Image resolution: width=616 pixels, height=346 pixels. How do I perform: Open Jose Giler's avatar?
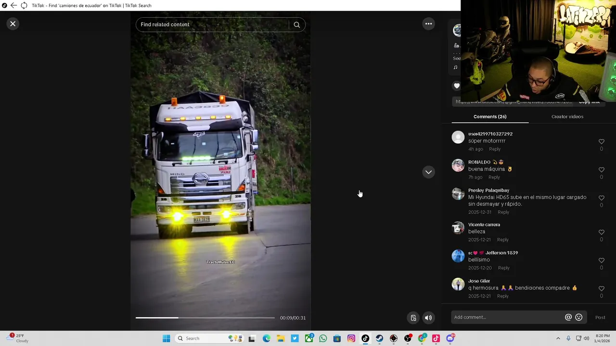[458, 284]
